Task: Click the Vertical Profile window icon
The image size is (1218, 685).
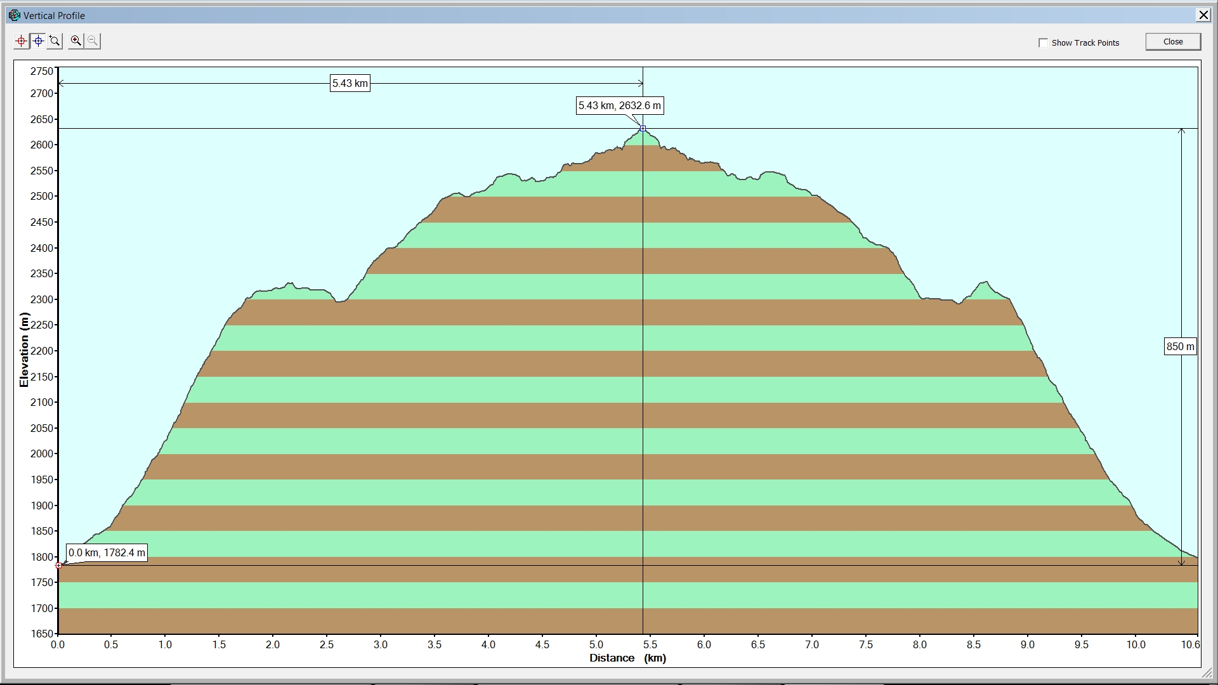Action: 14,15
